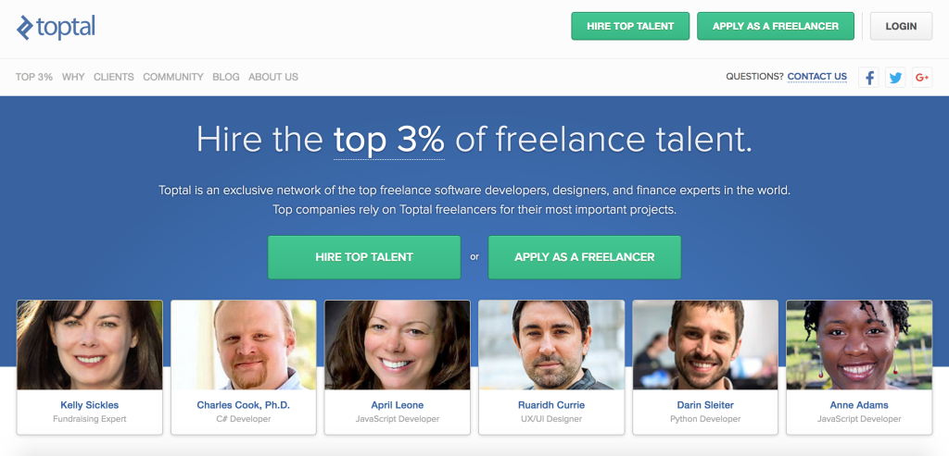Click the Anne Adams name link
Screen dimensions: 949x456
(x=859, y=405)
